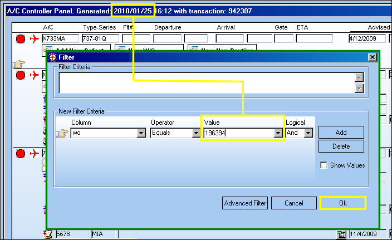Open the Operator dropdown showing Equals

click(x=196, y=133)
